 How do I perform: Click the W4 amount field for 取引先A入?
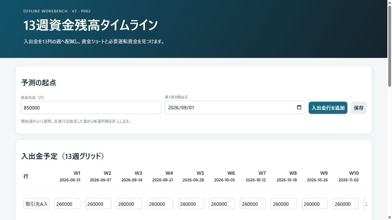(160, 204)
